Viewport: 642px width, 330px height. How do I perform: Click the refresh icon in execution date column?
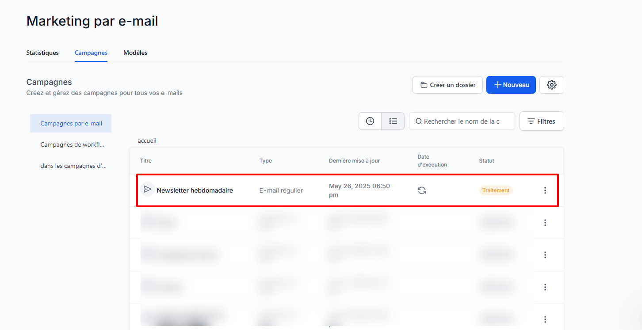point(422,190)
